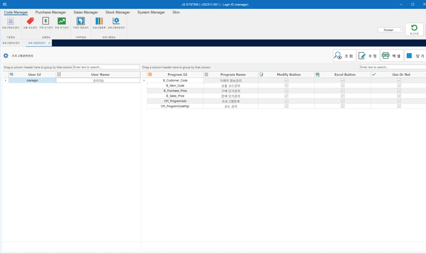
Task: Click the icon in User Id column header
Action: [x=11, y=75]
